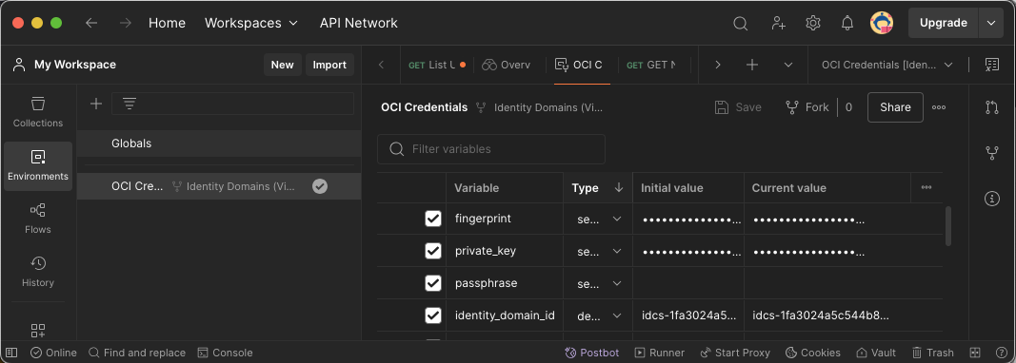Open more actions dots beside Share
Viewport: 1016px width, 363px height.
(x=939, y=107)
